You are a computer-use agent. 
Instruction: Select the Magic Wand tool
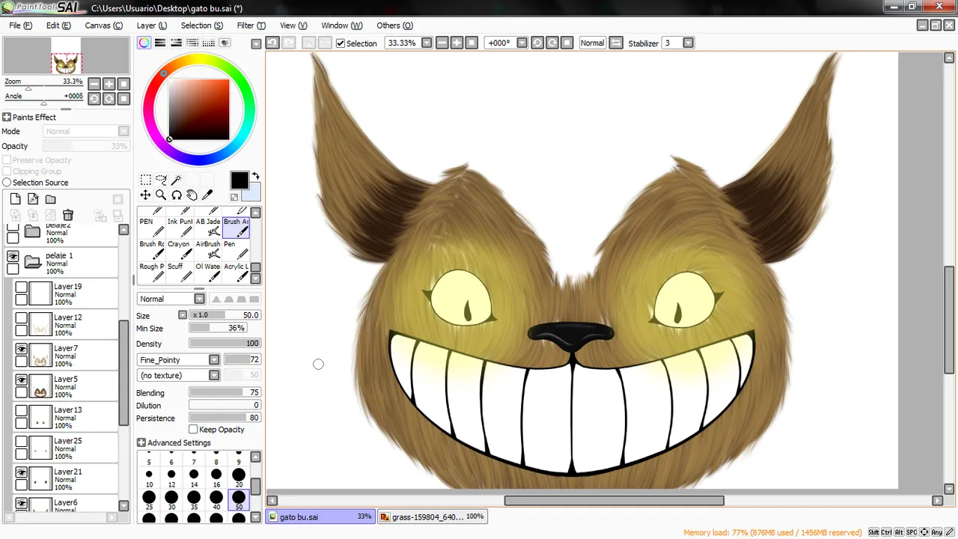point(177,180)
